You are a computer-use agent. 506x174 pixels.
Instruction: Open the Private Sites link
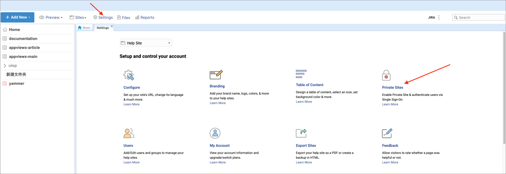tap(393, 87)
